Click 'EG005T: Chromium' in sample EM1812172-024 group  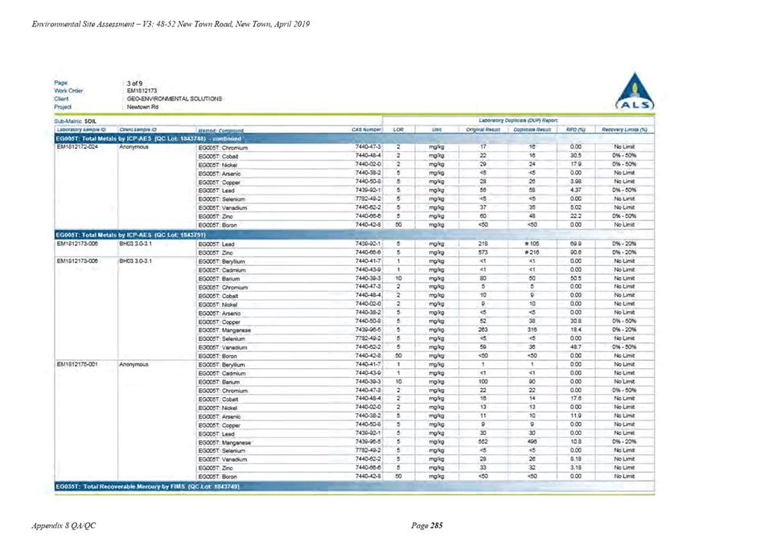tap(223, 148)
